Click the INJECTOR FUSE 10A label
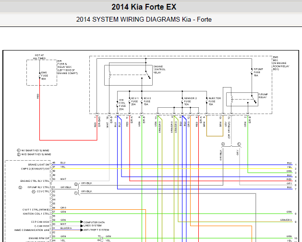This screenshot has height=242, width=302. click(215, 102)
